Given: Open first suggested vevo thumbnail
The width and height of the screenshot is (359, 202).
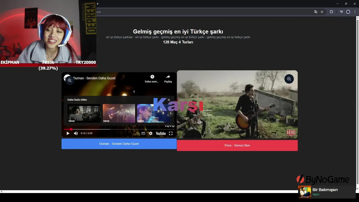Looking at the screenshot, I should (84, 113).
